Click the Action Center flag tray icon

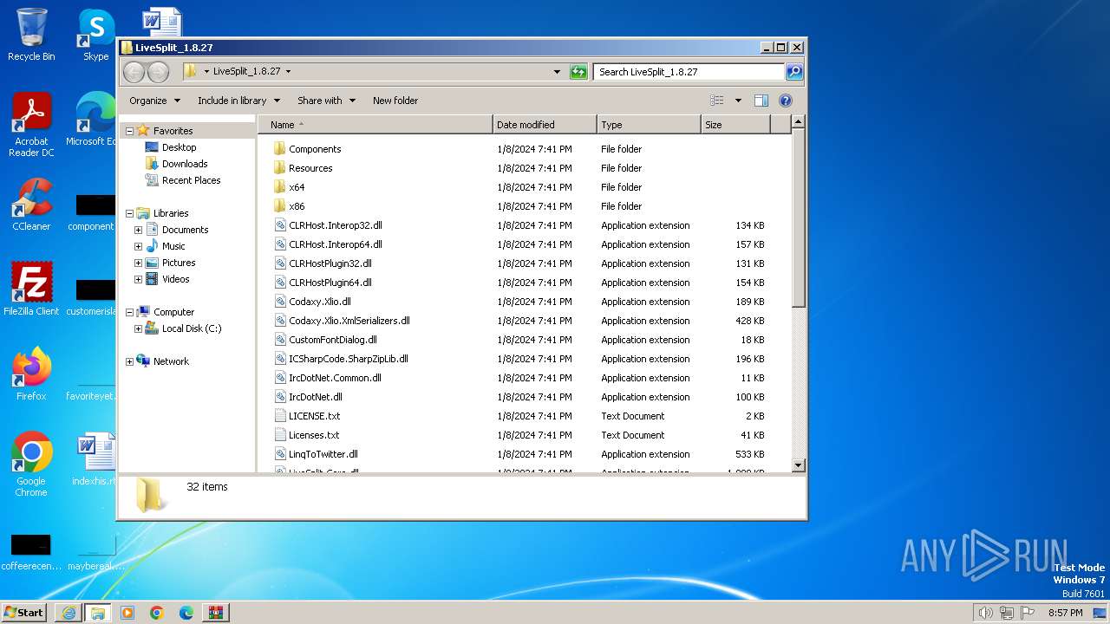click(x=1027, y=613)
